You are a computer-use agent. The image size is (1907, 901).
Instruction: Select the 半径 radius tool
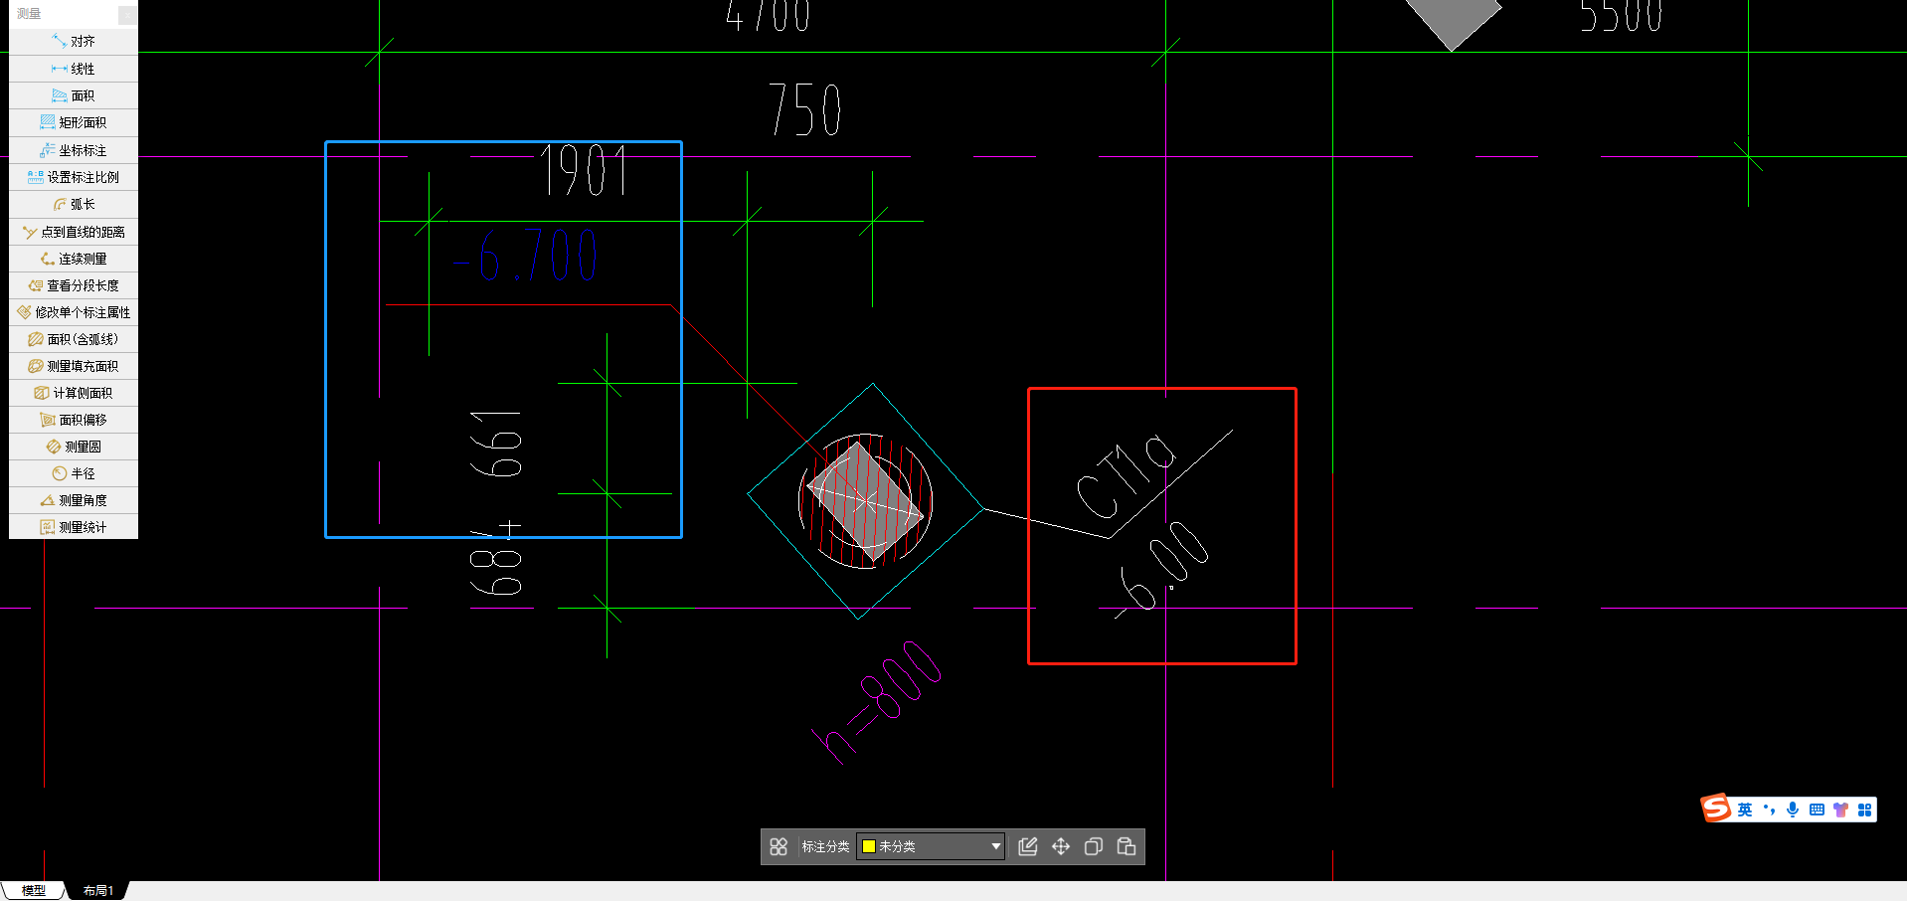[x=74, y=473]
